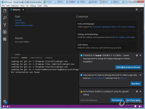Split the editor with toolbar icon
Viewport: 145px width, 109px height.
click(x=137, y=10)
